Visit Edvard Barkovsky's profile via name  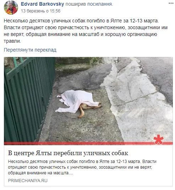point(43,4)
